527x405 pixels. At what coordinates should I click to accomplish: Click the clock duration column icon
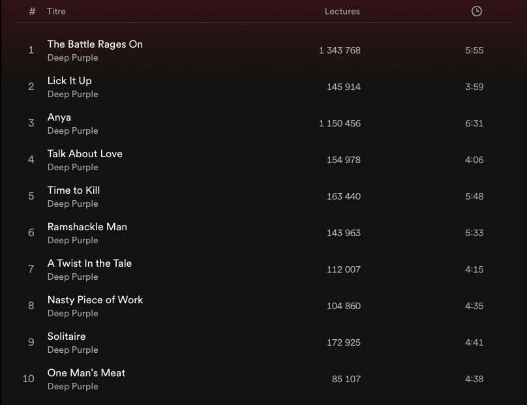[477, 11]
